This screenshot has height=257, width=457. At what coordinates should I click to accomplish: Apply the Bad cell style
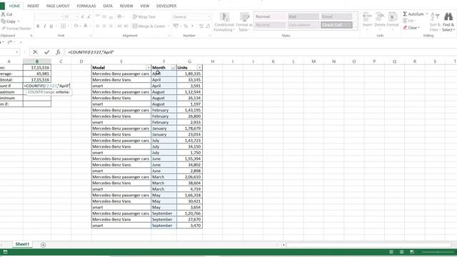[303, 16]
